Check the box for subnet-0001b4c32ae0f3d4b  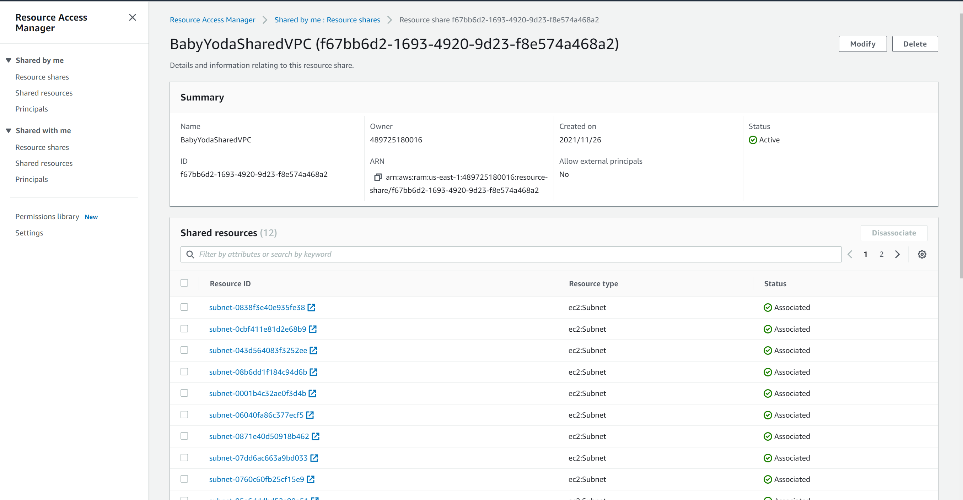184,393
